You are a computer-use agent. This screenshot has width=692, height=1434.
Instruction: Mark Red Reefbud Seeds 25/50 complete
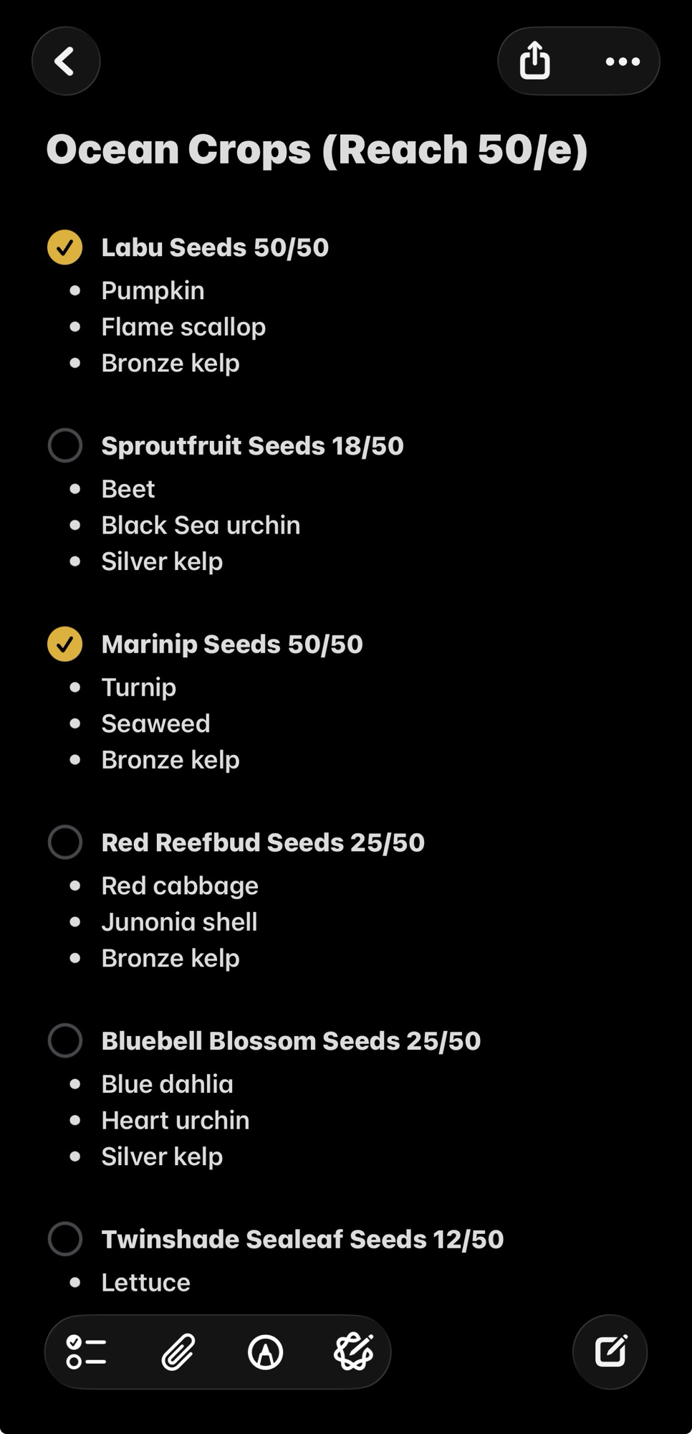pyautogui.click(x=65, y=842)
